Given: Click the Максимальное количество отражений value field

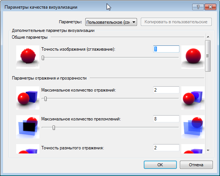Looking at the screenshot, I should coord(166,90).
